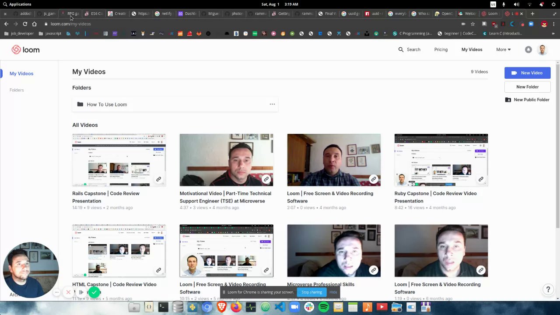
Task: Switch to the ES6 browser tab
Action: (93, 14)
